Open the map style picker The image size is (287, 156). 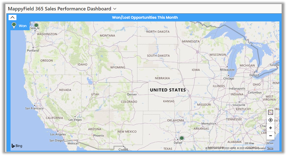(270, 112)
